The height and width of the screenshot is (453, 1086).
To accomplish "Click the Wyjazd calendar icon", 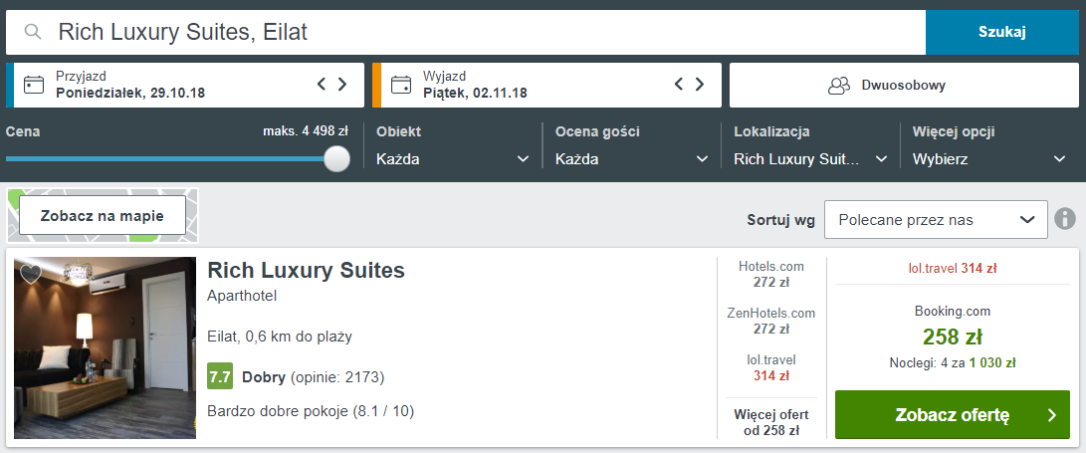I will pos(400,86).
